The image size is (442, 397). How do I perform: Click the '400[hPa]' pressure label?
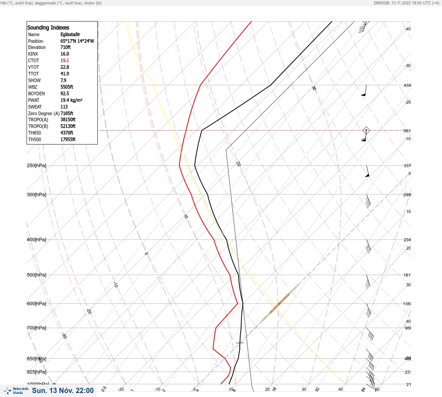[37, 240]
